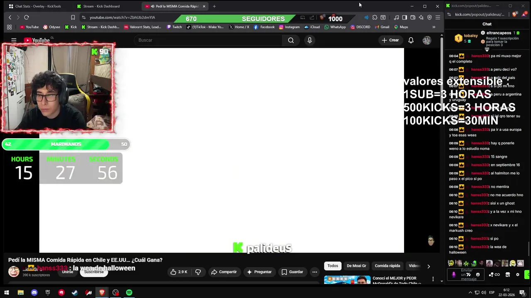Open the YouTube account avatar menu

click(427, 40)
